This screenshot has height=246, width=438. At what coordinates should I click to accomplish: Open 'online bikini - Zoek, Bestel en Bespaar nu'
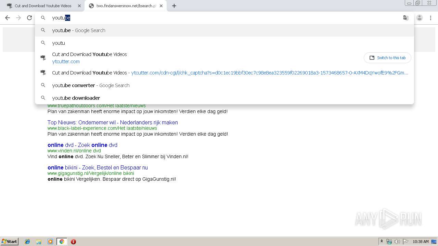point(98,167)
